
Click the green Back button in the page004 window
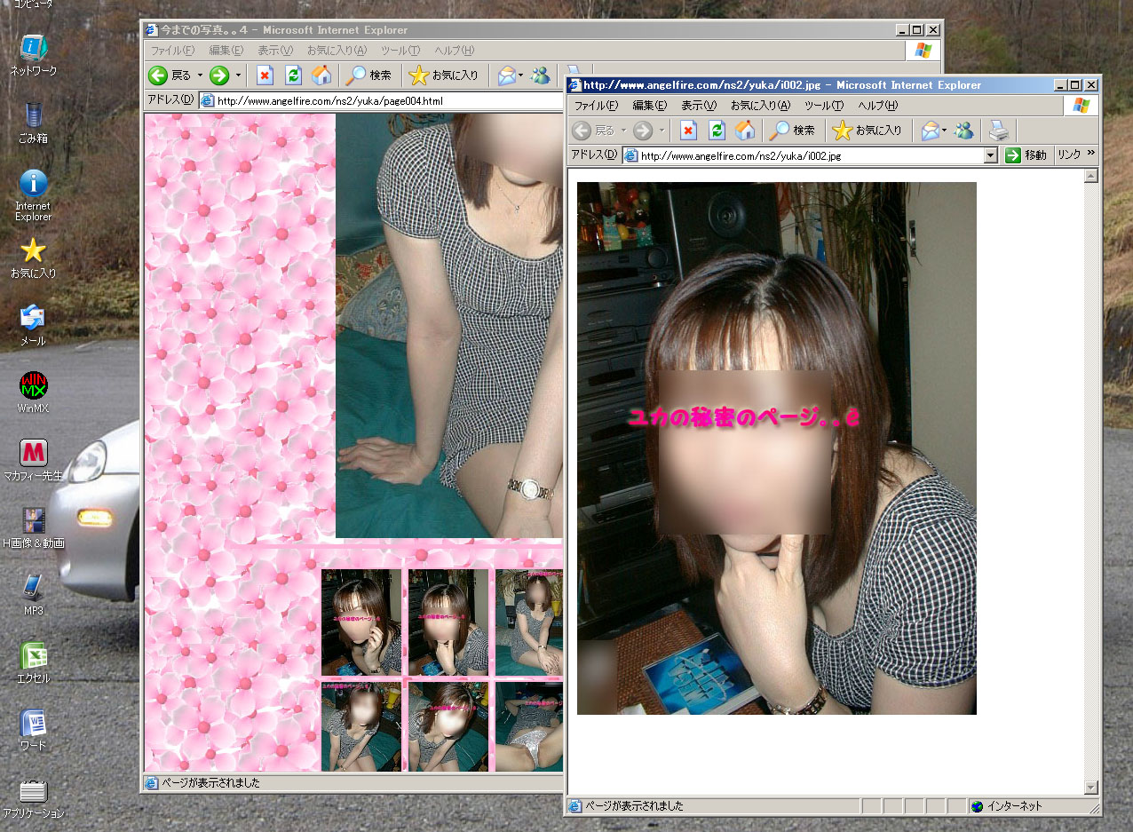tap(158, 75)
